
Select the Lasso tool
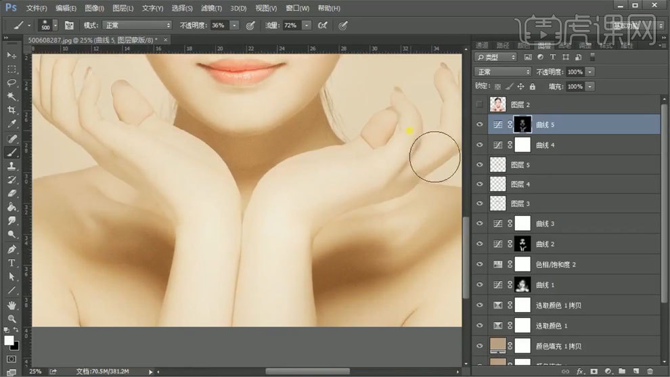click(12, 83)
